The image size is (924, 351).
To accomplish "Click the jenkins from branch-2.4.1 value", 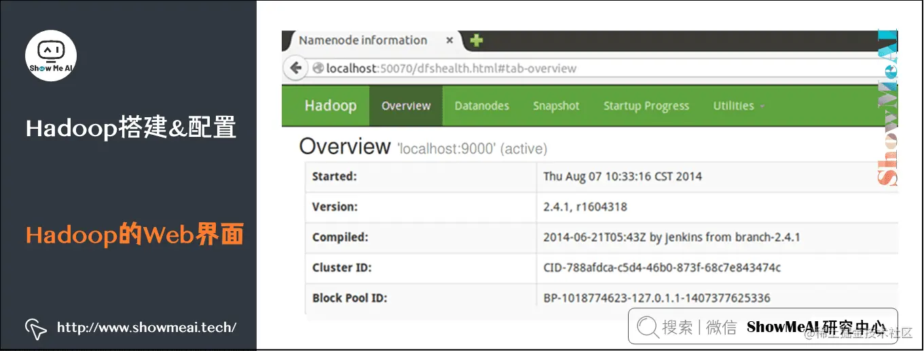I will tap(671, 237).
